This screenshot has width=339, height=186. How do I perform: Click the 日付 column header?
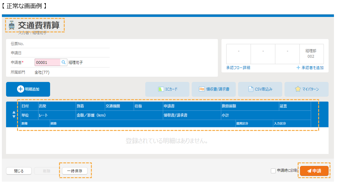(x=25, y=106)
